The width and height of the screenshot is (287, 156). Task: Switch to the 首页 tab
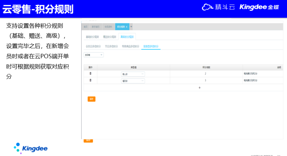(x=85, y=27)
